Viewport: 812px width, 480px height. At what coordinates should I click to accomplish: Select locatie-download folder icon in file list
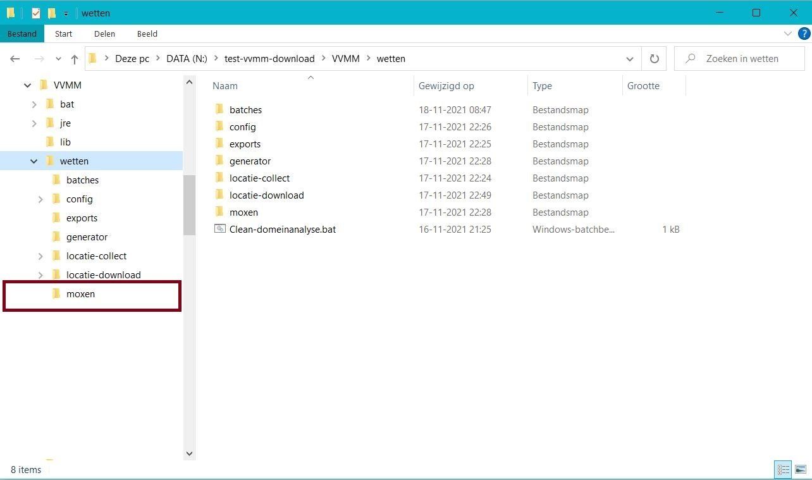pos(219,194)
